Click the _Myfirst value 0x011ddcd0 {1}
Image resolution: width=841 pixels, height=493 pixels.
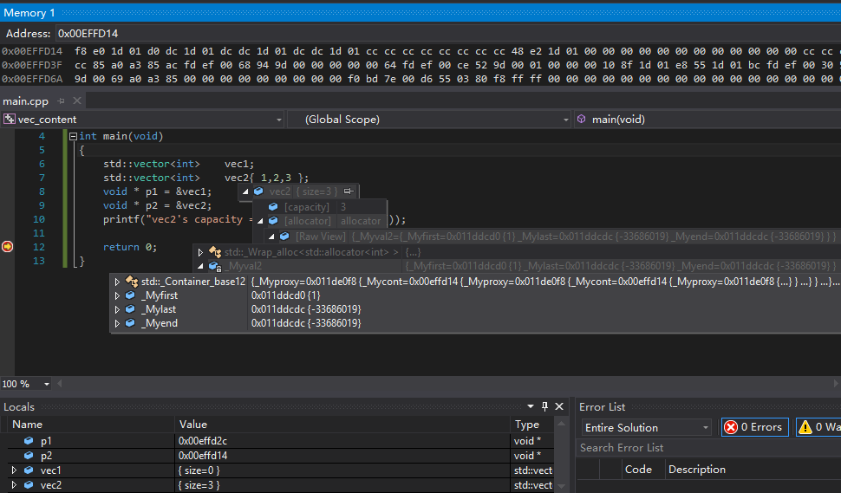pos(286,295)
